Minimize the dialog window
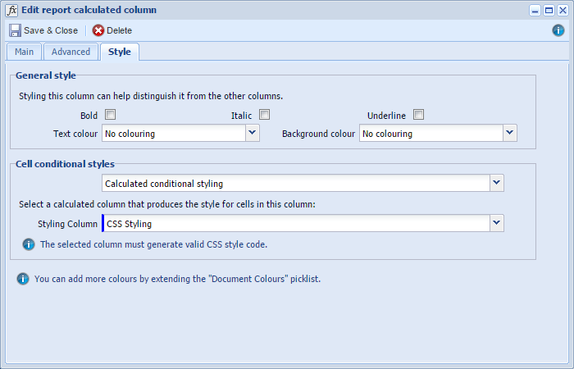The height and width of the screenshot is (369, 574). (535, 10)
